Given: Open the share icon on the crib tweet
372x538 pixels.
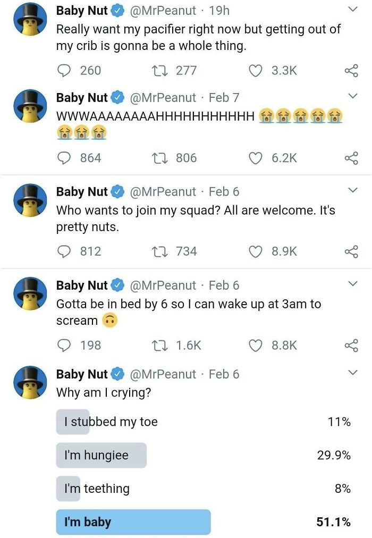Looking at the screenshot, I should click(x=350, y=70).
